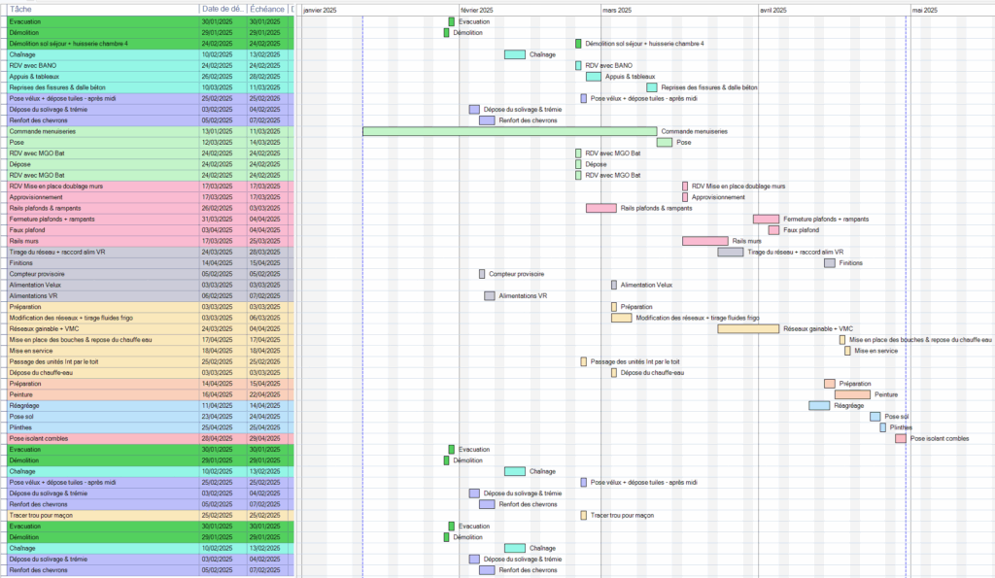Select the Finitions task row
The height and width of the screenshot is (578, 995).
coord(151,263)
